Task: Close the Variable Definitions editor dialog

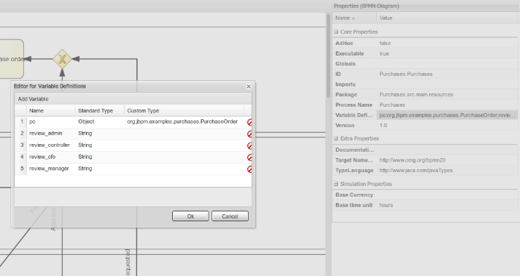Action: click(248, 86)
